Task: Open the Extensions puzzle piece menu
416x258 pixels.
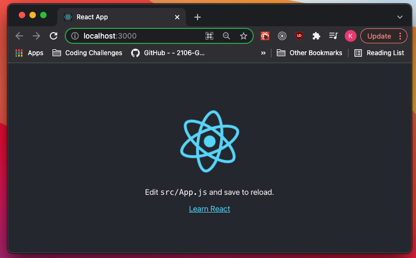Action: pyautogui.click(x=316, y=36)
